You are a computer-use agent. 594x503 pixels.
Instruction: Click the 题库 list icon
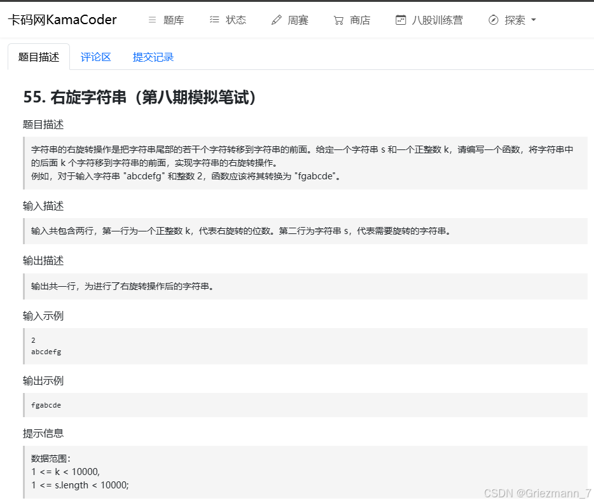coord(152,20)
